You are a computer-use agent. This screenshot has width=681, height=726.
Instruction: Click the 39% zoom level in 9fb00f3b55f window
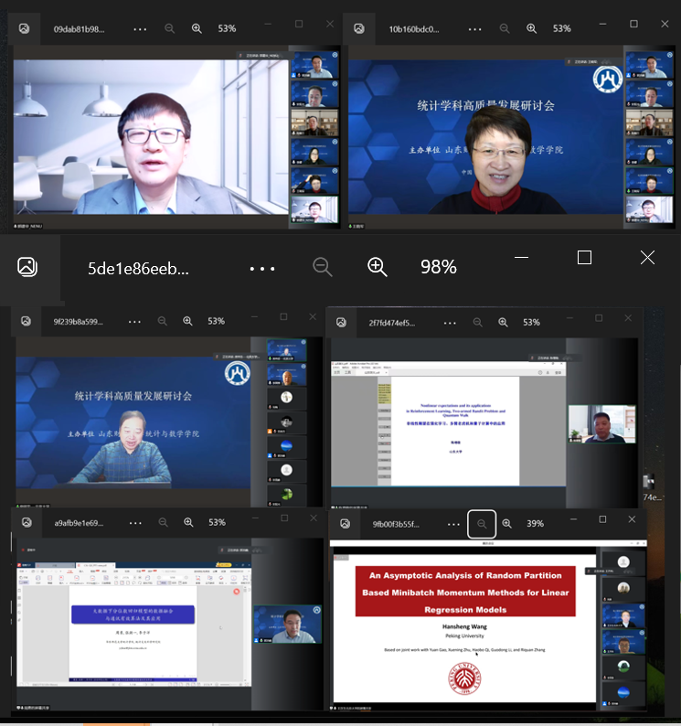tap(535, 524)
